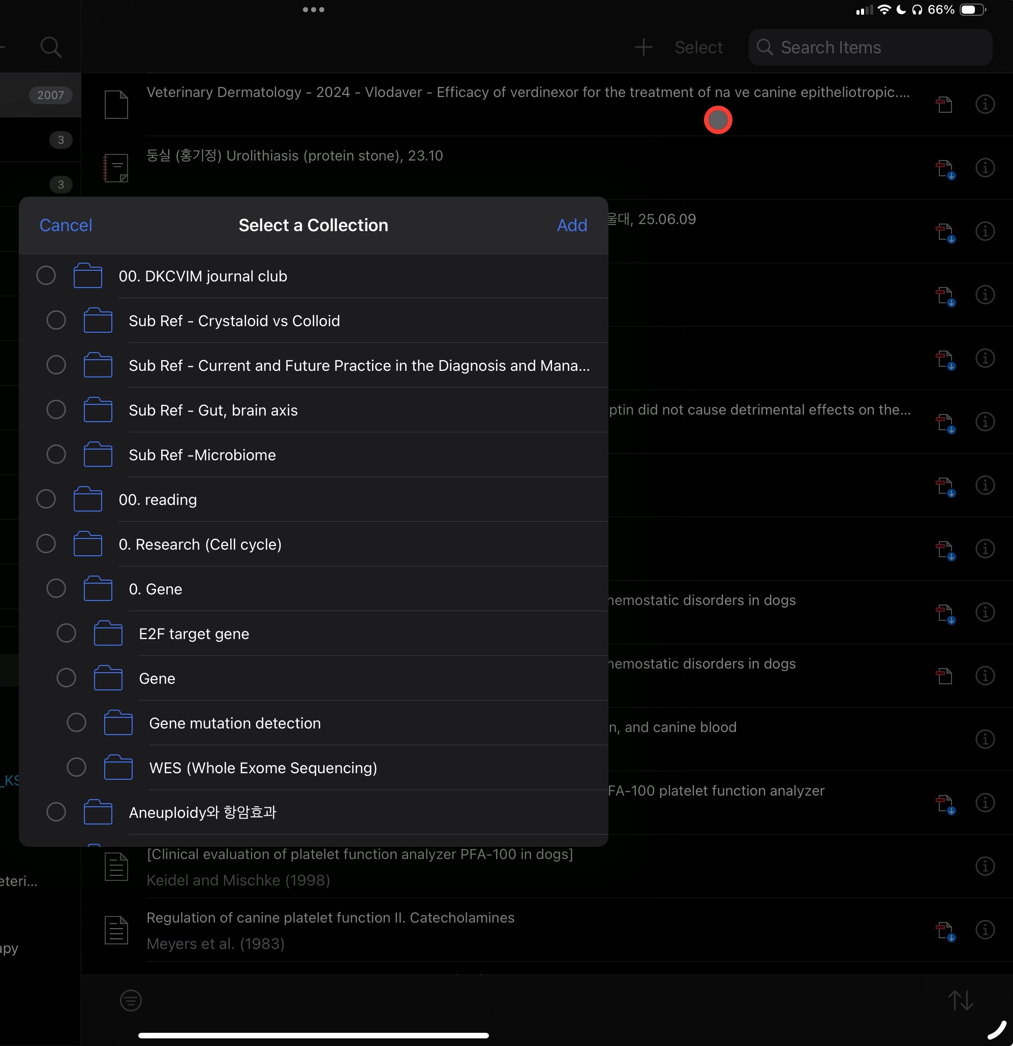Select radio for WES (Whole Exome Sequencing)
The image size is (1013, 1046).
click(76, 768)
